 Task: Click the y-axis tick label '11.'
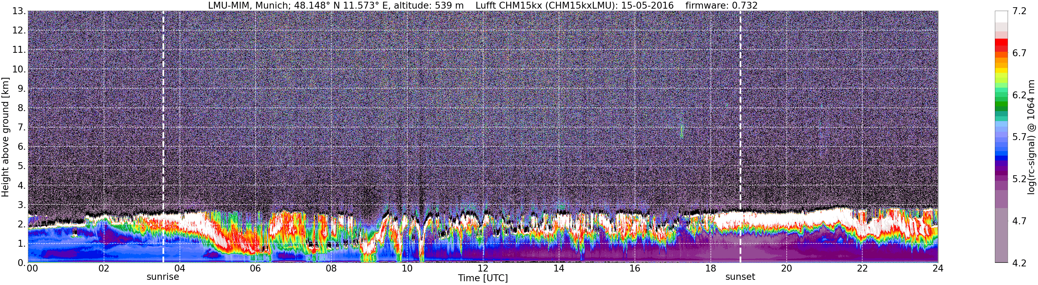(x=19, y=50)
